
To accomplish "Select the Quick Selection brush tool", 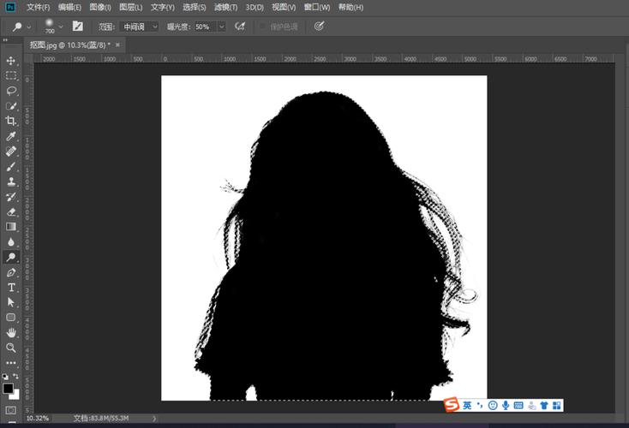I will tap(11, 106).
